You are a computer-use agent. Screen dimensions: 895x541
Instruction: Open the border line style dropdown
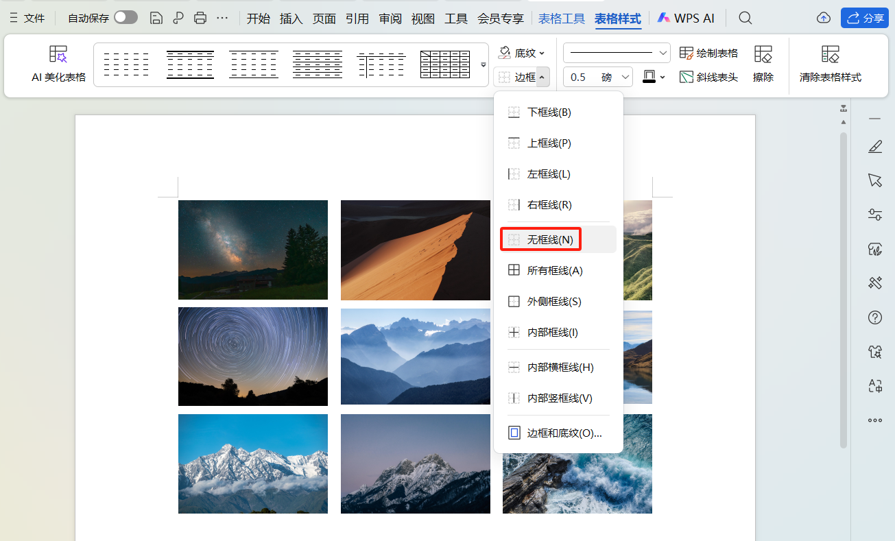[x=616, y=52]
